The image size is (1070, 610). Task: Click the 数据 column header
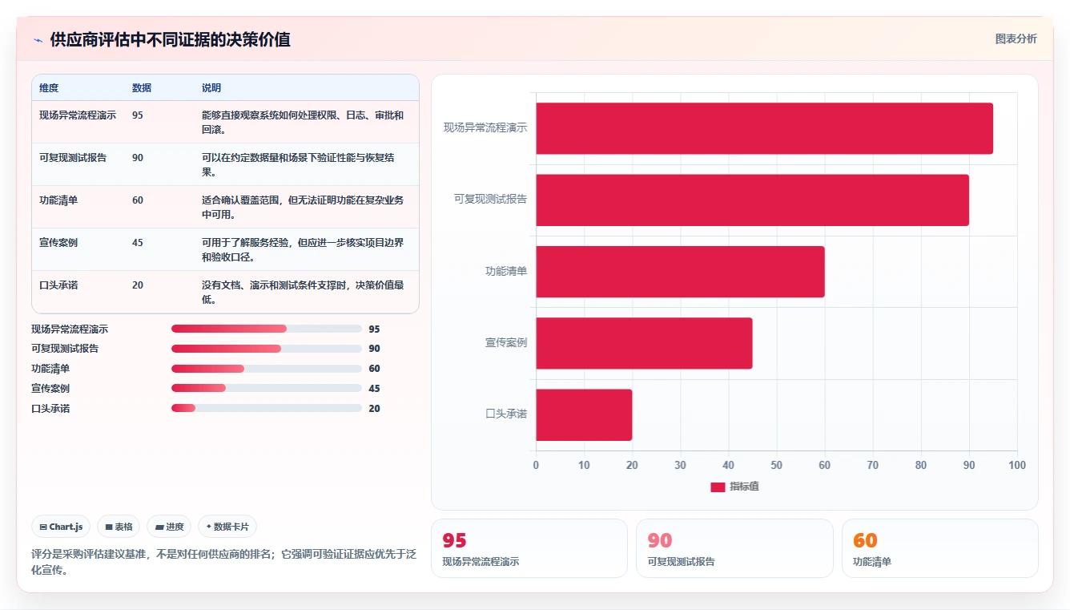pyautogui.click(x=142, y=88)
